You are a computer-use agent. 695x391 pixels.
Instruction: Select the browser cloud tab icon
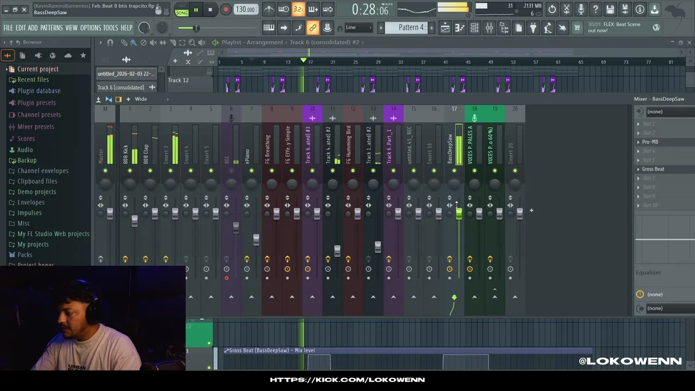pyautogui.click(x=68, y=55)
